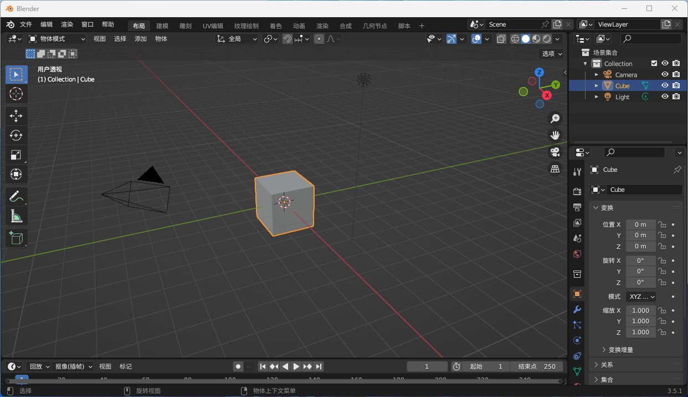Click the scale X value field
688x397 pixels.
(641, 311)
